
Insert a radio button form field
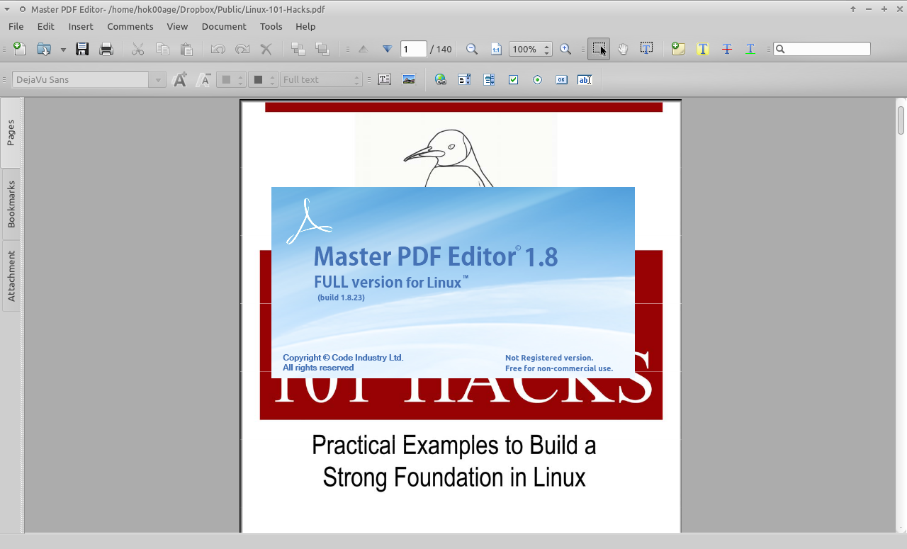(x=537, y=79)
